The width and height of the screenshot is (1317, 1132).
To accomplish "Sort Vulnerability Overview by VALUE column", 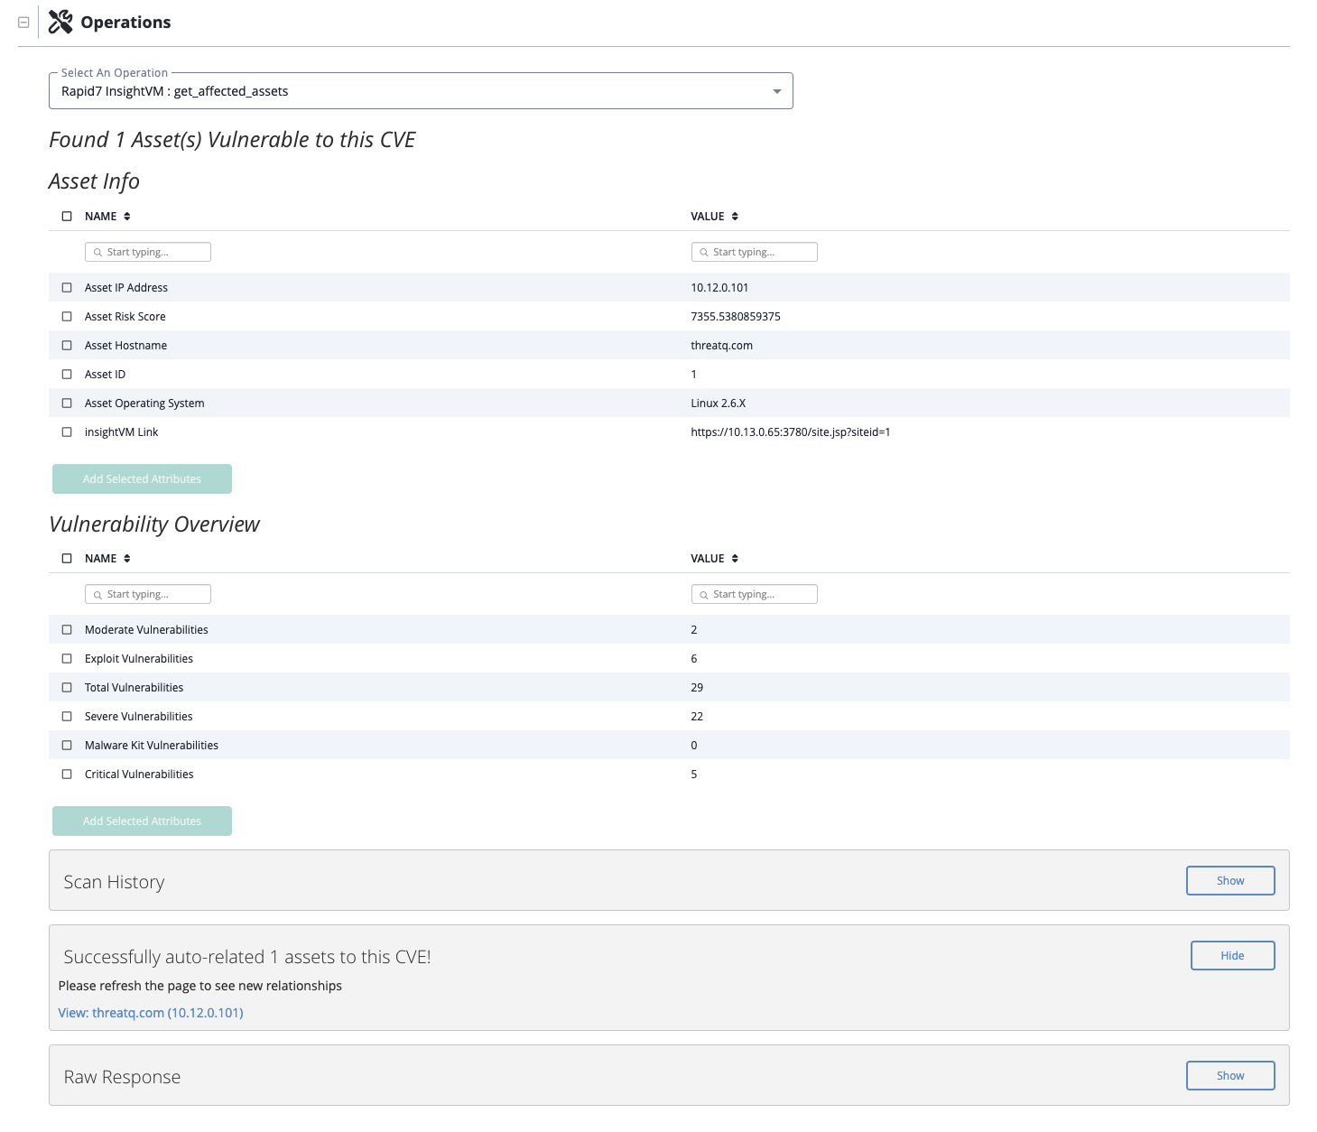I will point(715,559).
